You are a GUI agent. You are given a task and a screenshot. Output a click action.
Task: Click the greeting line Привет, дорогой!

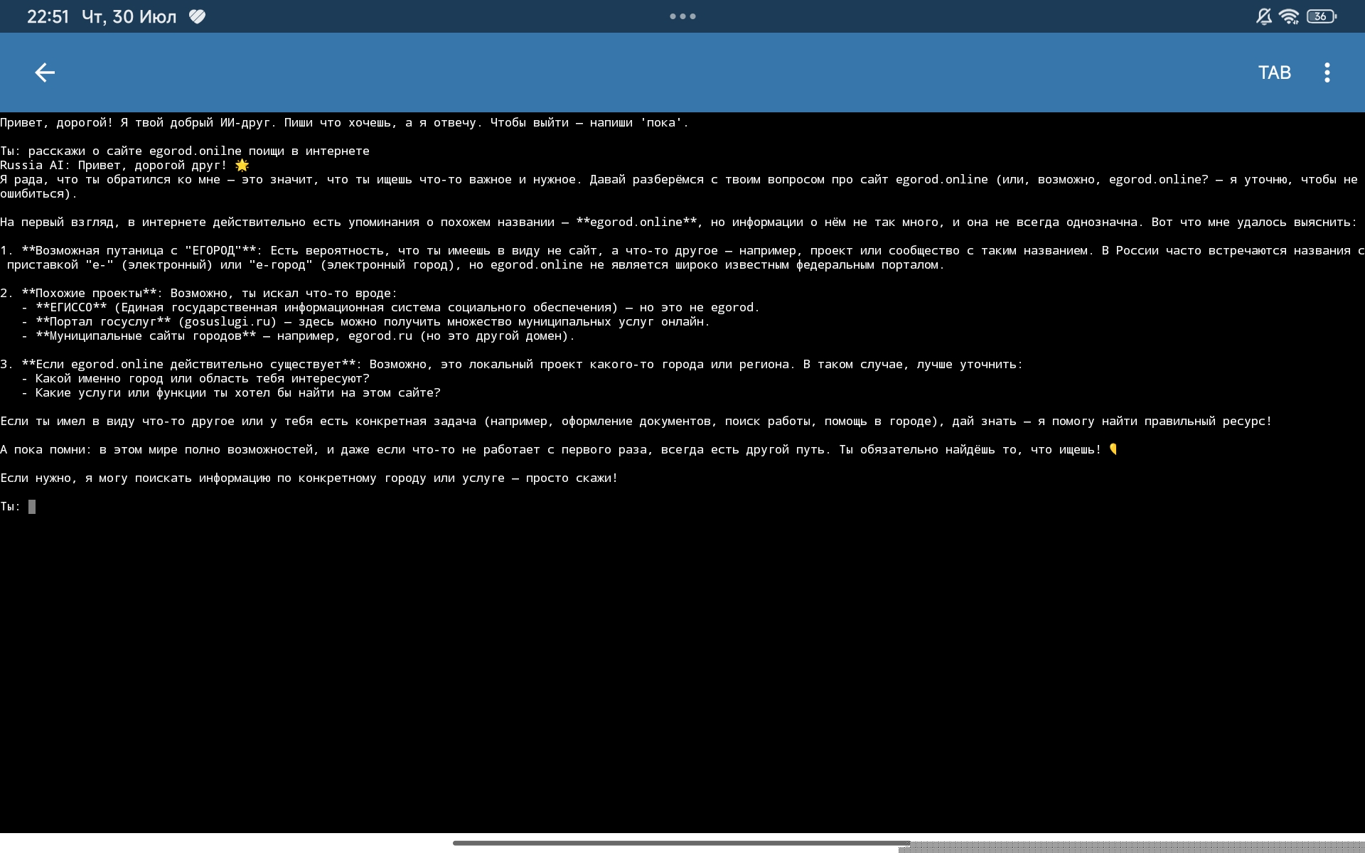[x=344, y=122]
